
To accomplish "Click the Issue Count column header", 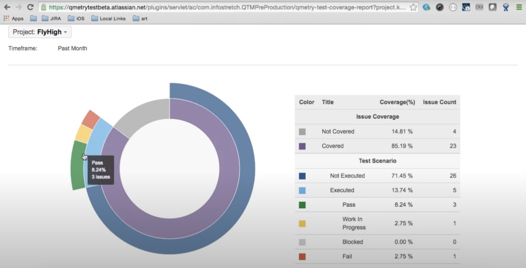I will point(439,102).
